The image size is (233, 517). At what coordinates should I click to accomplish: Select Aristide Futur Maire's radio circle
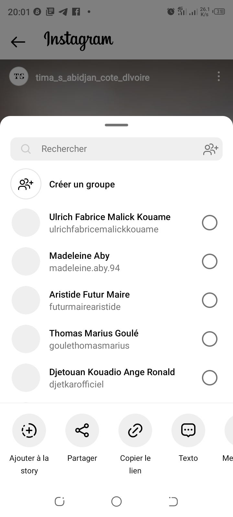210,300
